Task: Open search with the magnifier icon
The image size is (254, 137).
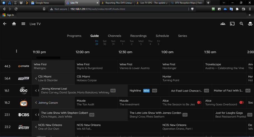Action: coord(241,24)
